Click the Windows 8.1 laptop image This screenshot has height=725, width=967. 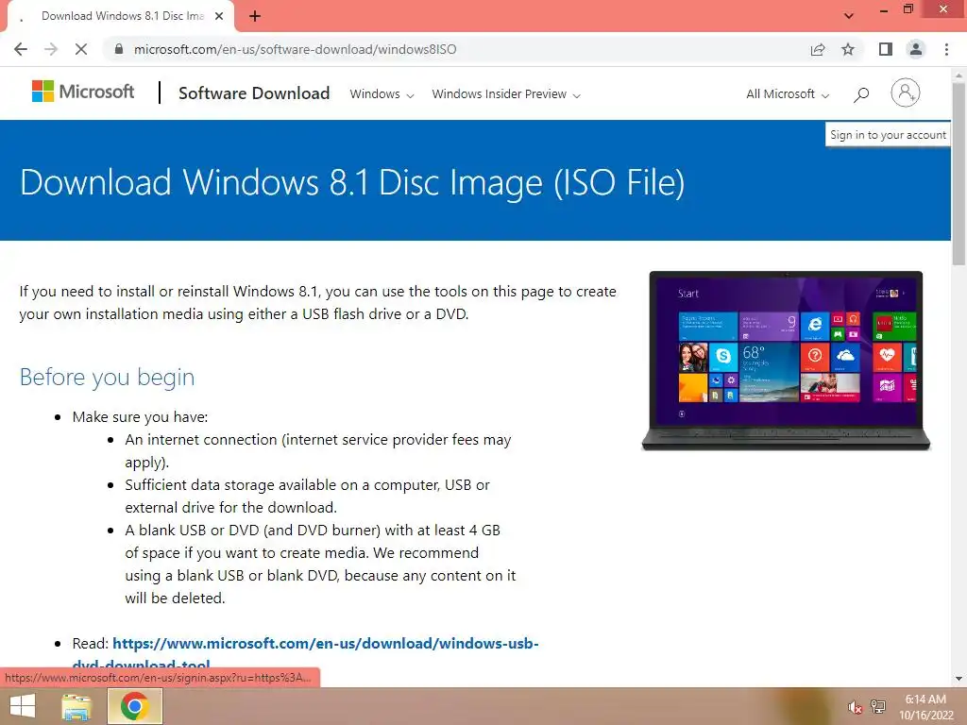[786, 361]
